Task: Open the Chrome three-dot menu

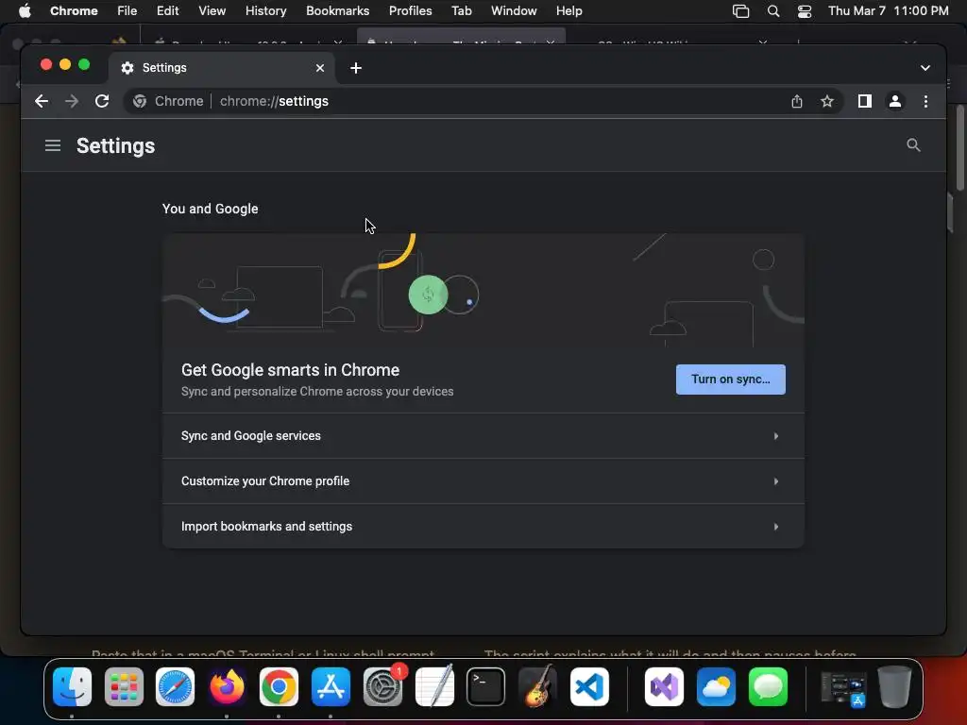Action: 925,101
